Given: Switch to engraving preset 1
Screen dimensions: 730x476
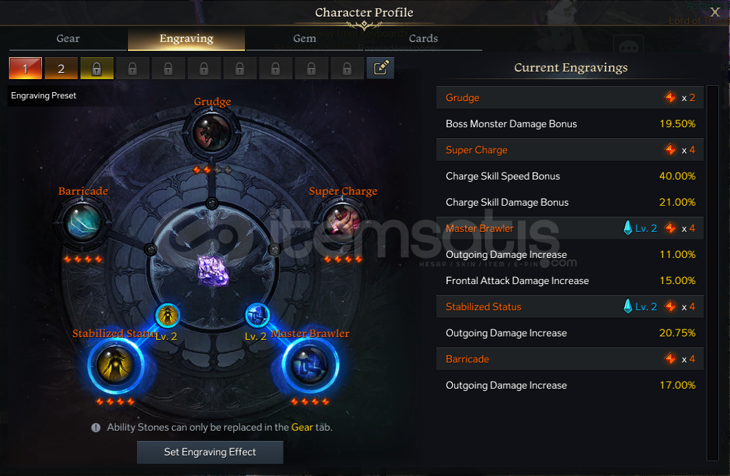Looking at the screenshot, I should [x=25, y=68].
